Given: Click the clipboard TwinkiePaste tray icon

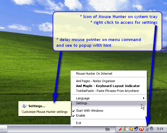Looking at the screenshot, I should click(126, 129).
